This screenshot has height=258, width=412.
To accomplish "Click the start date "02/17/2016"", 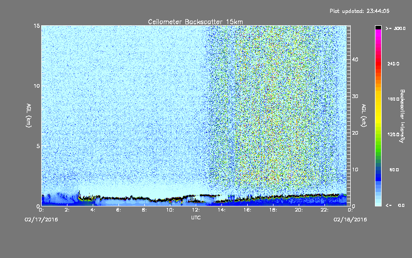I will 41,219.
